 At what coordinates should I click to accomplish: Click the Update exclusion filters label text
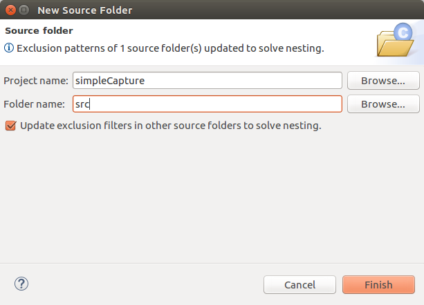coord(171,126)
